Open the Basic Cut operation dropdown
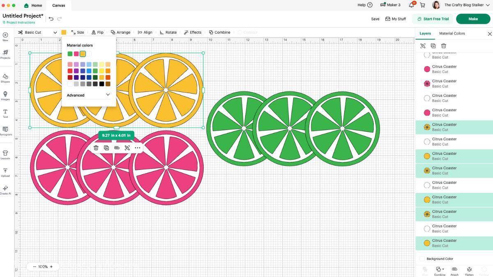Screen dimensions: 493x277 pos(37,32)
